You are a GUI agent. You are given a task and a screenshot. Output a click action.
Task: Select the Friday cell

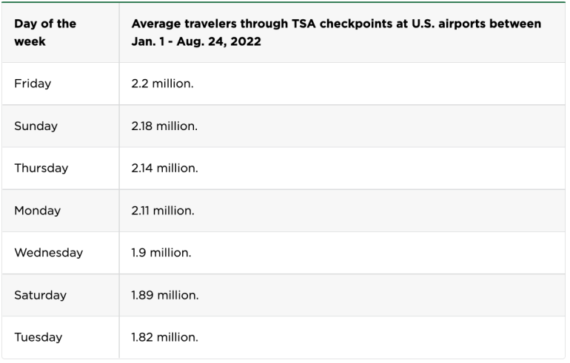click(x=33, y=84)
